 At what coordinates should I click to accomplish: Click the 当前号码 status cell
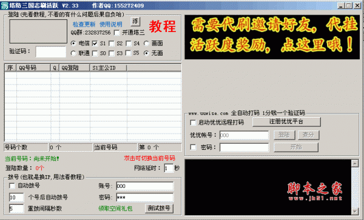point(116,147)
